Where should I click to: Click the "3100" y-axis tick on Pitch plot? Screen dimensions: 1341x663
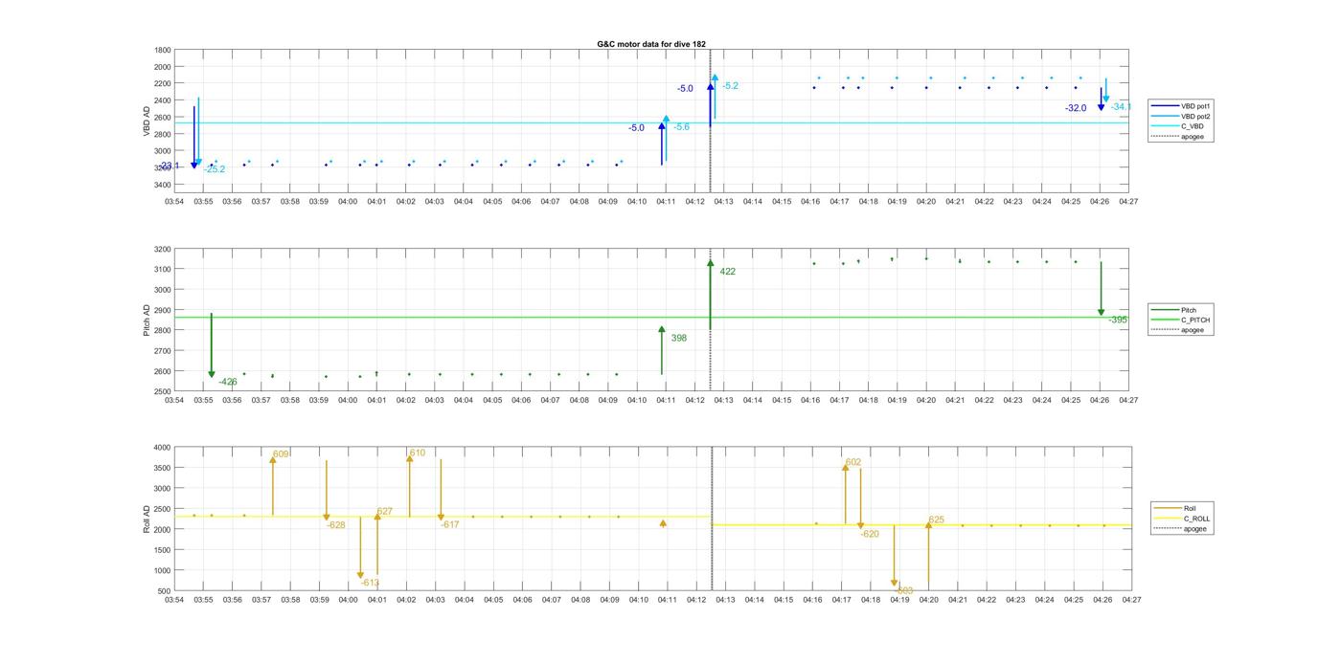point(163,270)
